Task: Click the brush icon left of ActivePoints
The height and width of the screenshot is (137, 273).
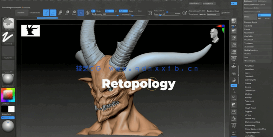Action: tap(184, 13)
